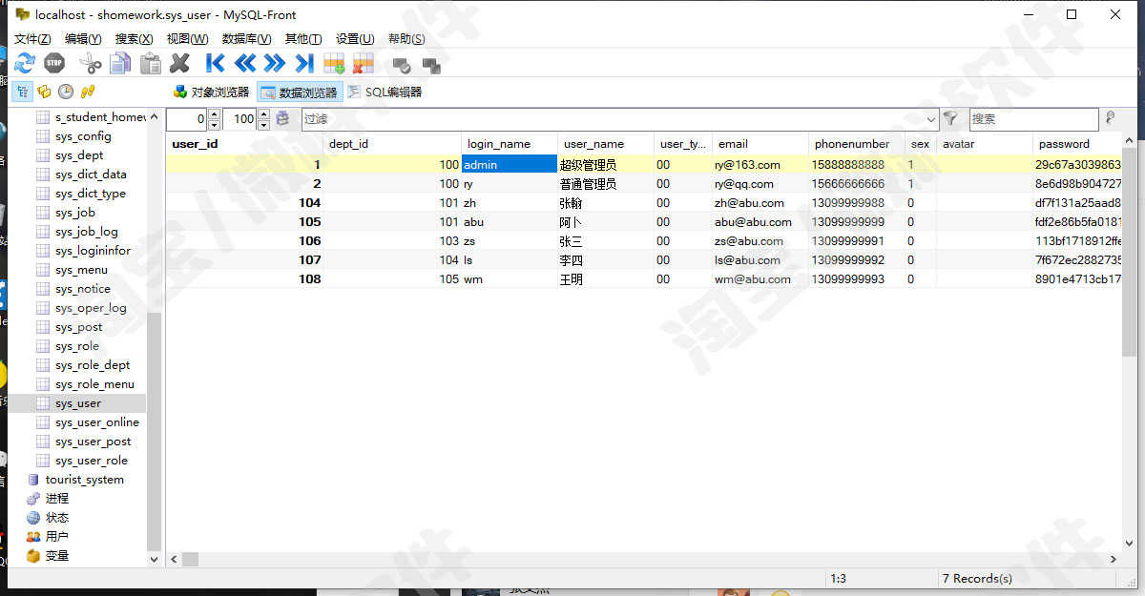
Task: Select sys_dept table in tree
Action: point(79,155)
